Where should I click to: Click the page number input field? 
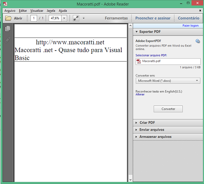[x=34, y=18]
